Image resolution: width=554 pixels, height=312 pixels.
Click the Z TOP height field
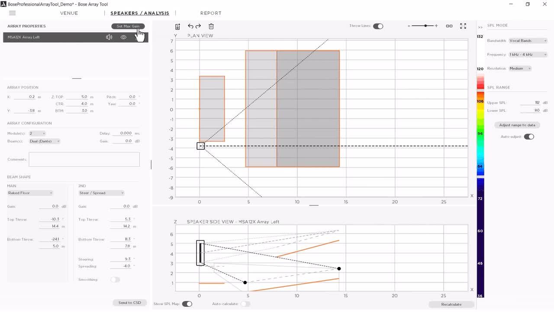[77, 97]
